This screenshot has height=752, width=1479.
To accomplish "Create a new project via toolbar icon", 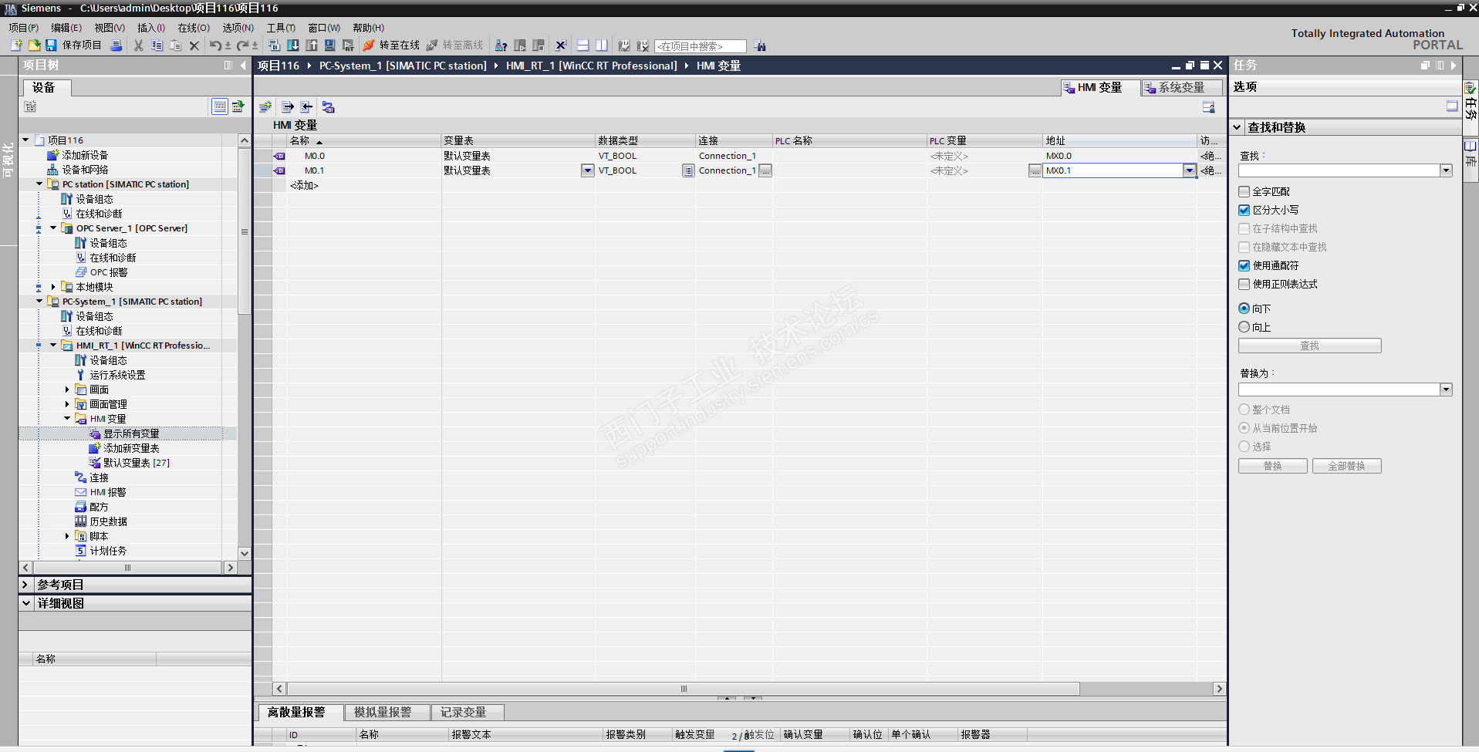I will click(x=16, y=46).
